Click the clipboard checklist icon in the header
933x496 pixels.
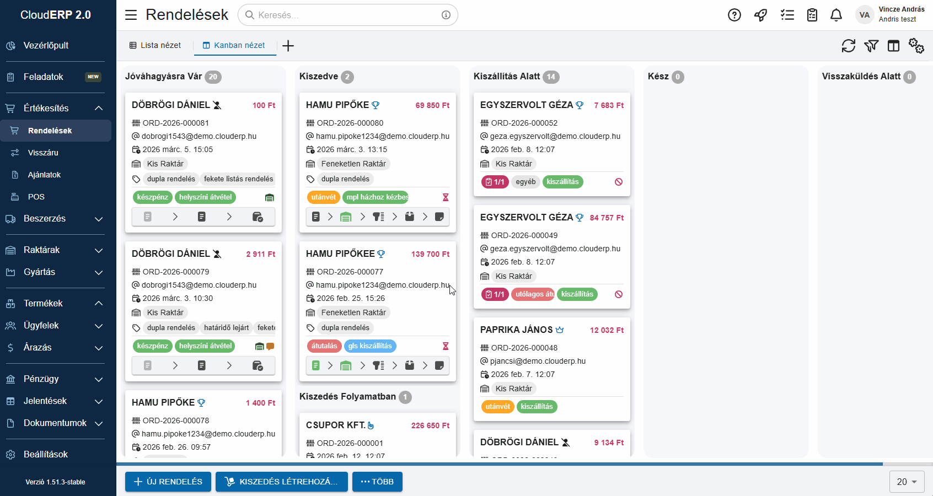812,15
